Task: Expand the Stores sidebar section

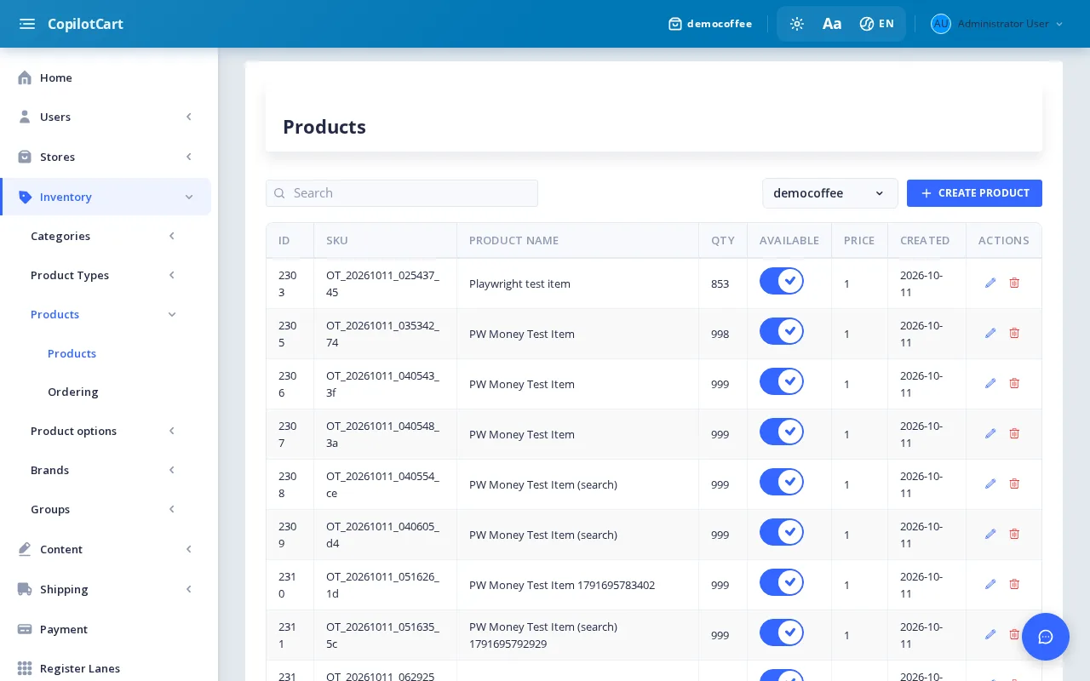Action: [106, 157]
